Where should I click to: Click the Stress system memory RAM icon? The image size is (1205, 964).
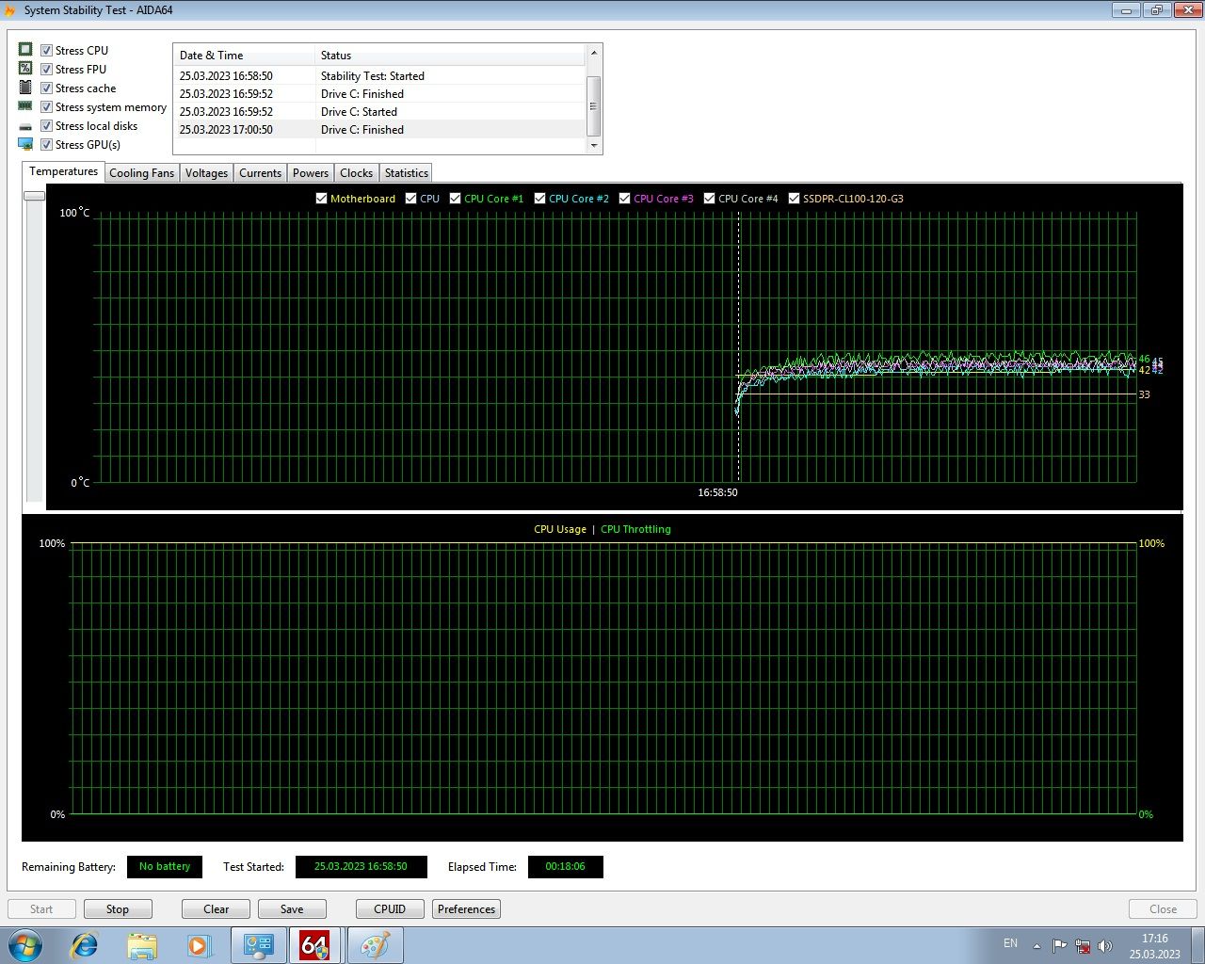25,106
